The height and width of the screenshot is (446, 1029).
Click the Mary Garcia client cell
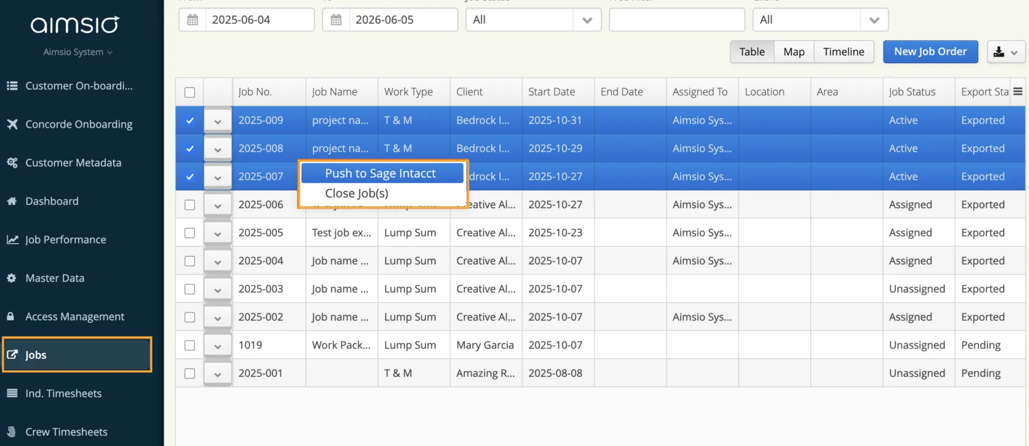pos(485,345)
